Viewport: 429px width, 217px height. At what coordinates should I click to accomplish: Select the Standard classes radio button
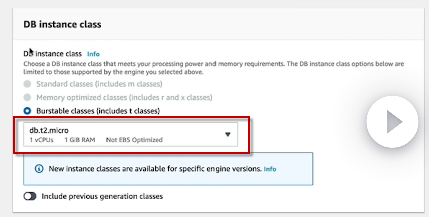[27, 84]
